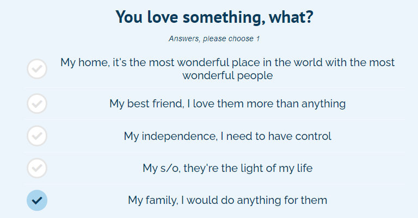Mark the check icon beside My s/o
The image size is (418, 218).
(37, 168)
